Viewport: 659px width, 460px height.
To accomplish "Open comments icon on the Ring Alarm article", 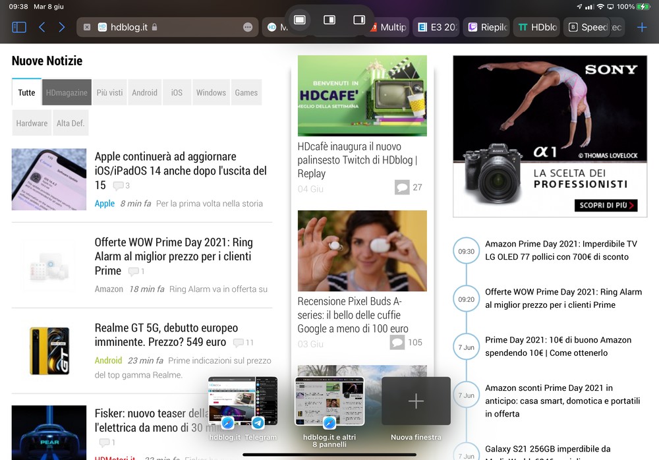I will 134,272.
